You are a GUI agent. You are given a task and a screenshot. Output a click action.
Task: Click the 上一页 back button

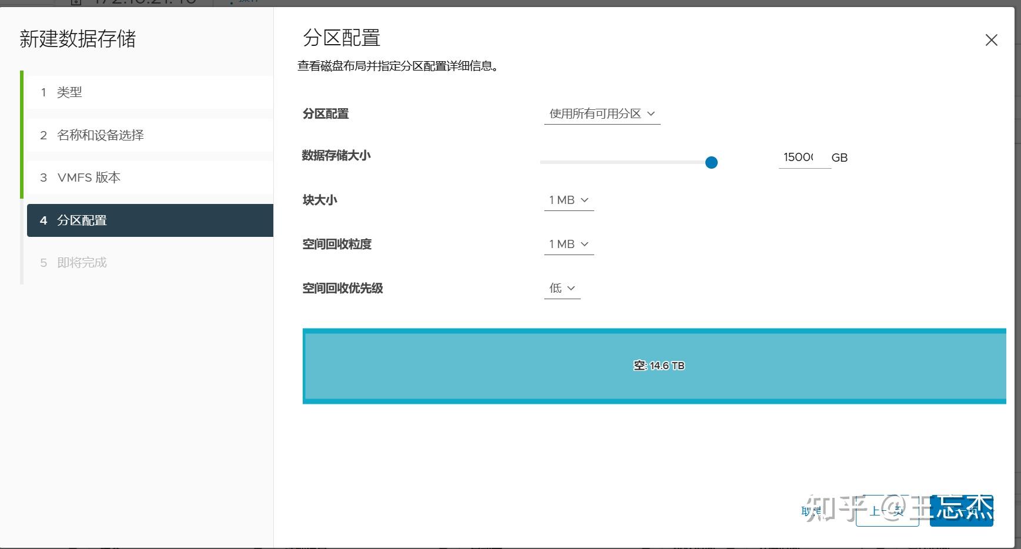click(x=888, y=510)
